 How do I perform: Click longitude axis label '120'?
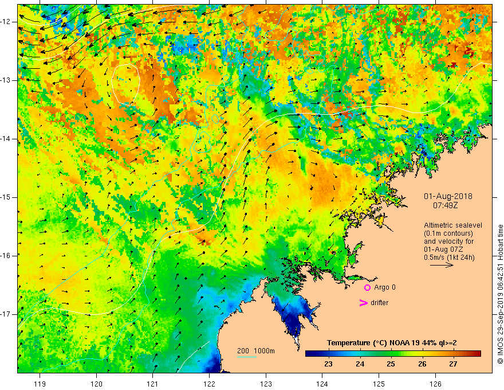96,384
